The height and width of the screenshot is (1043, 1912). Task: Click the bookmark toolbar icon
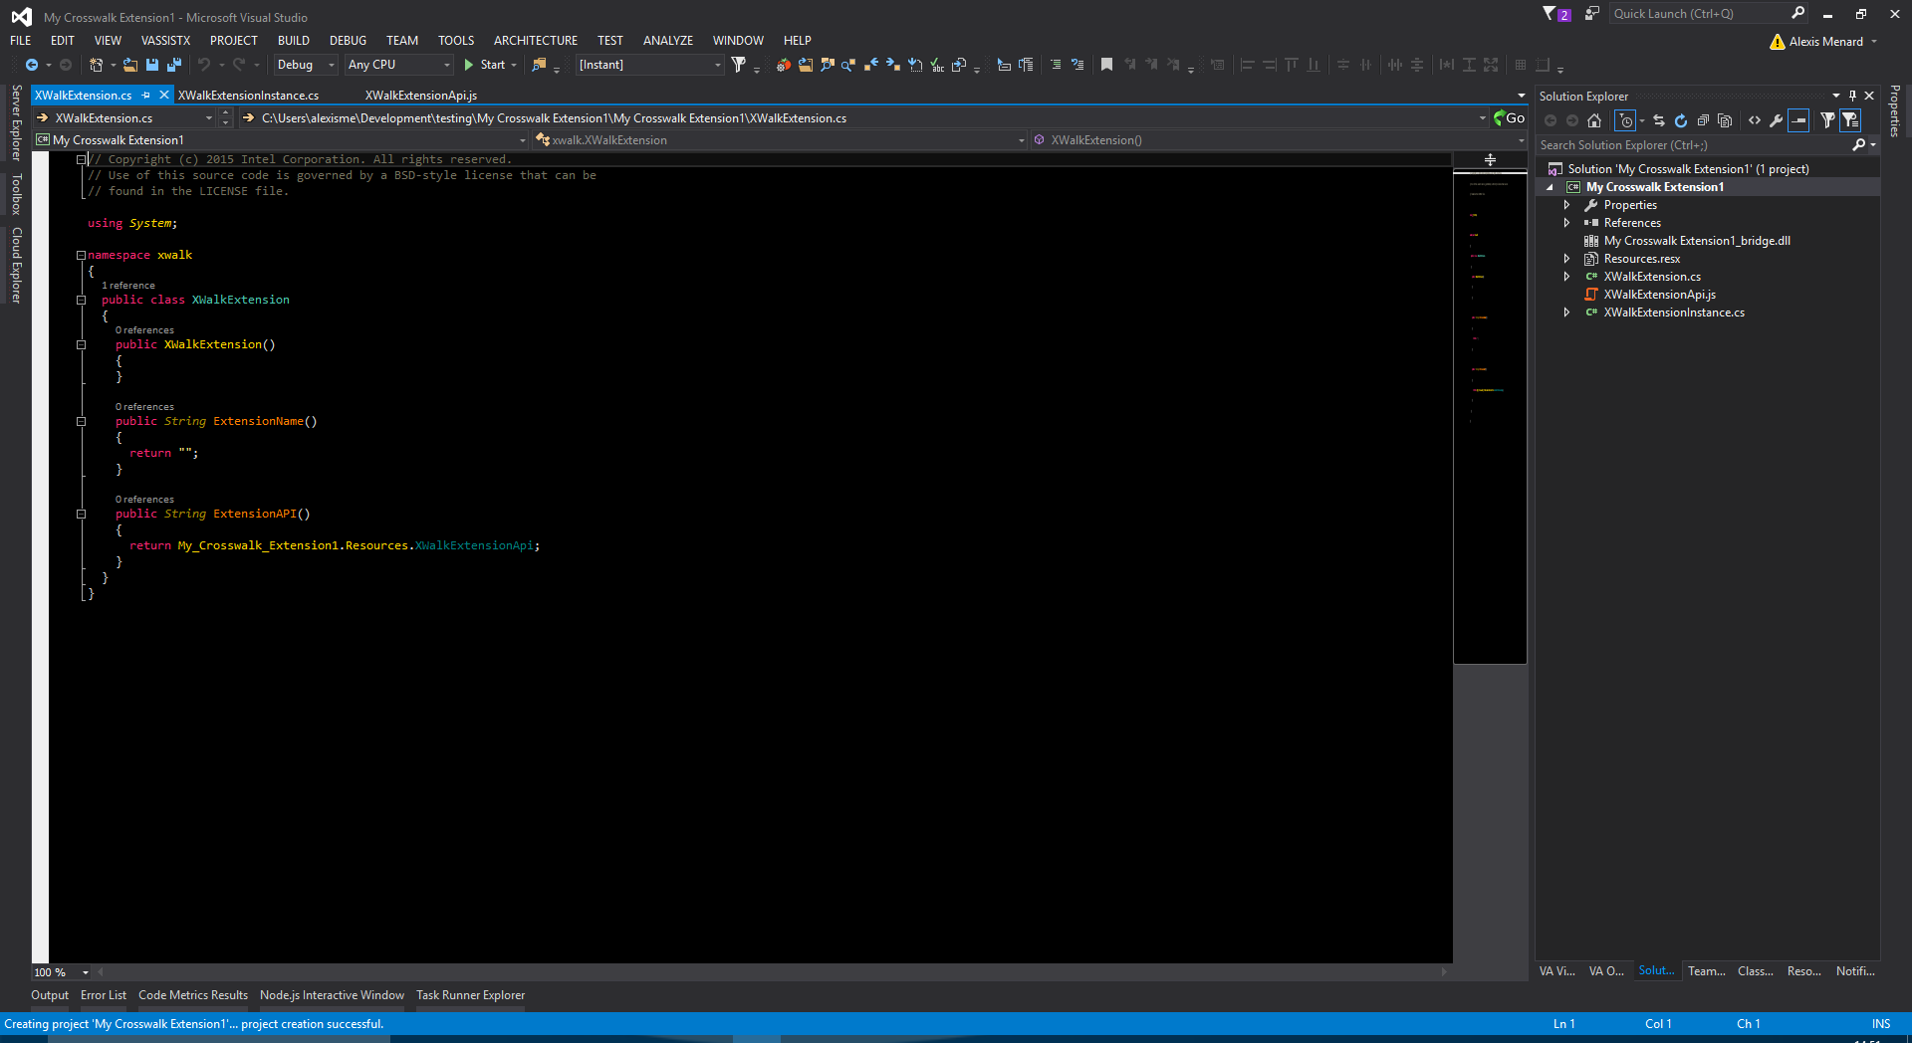click(1106, 65)
